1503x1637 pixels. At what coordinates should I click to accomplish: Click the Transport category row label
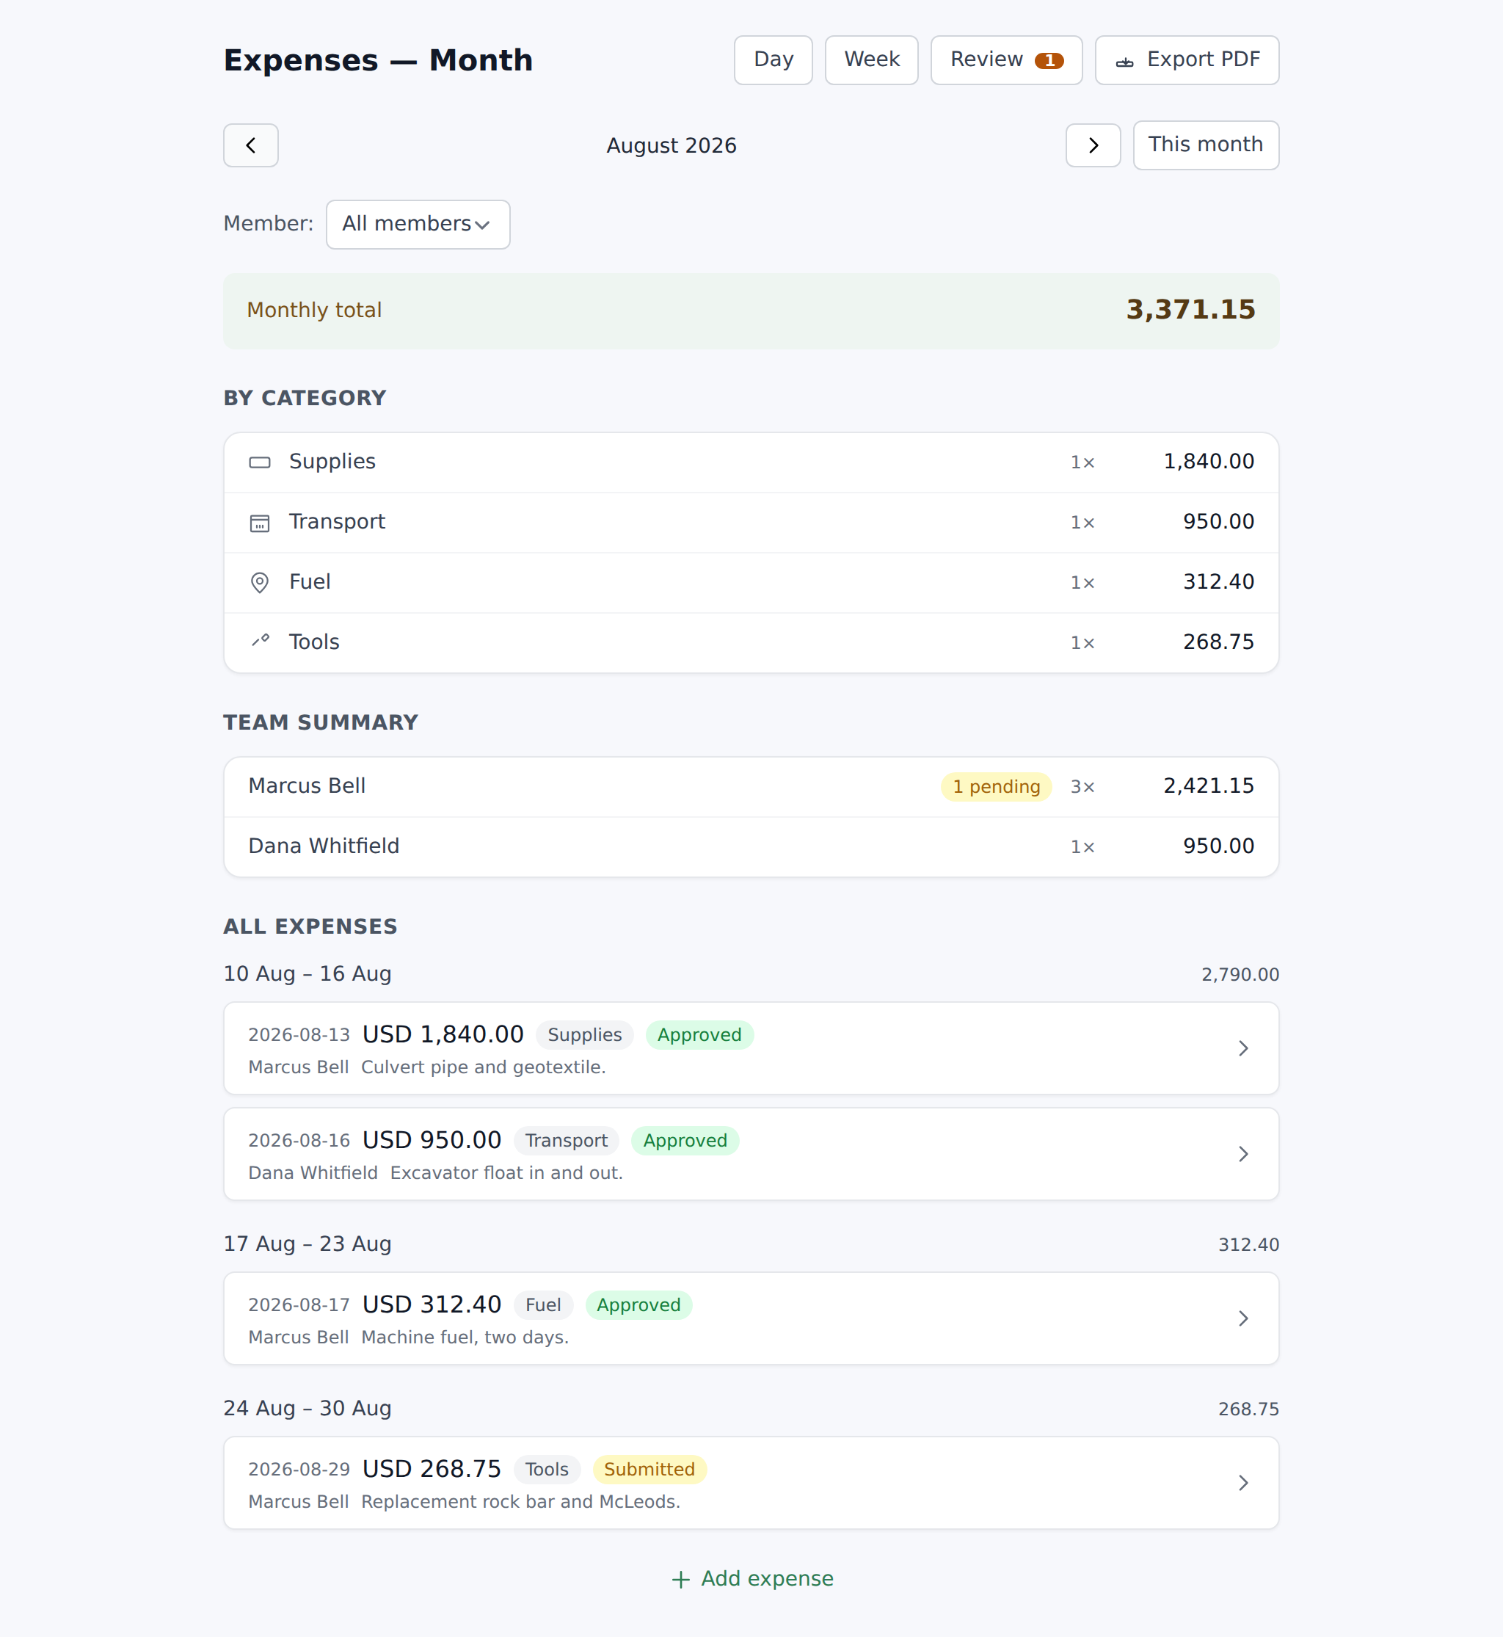(x=337, y=521)
